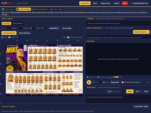
Task: Click the Animation Notes section on sheet
Action: [x=78, y=82]
